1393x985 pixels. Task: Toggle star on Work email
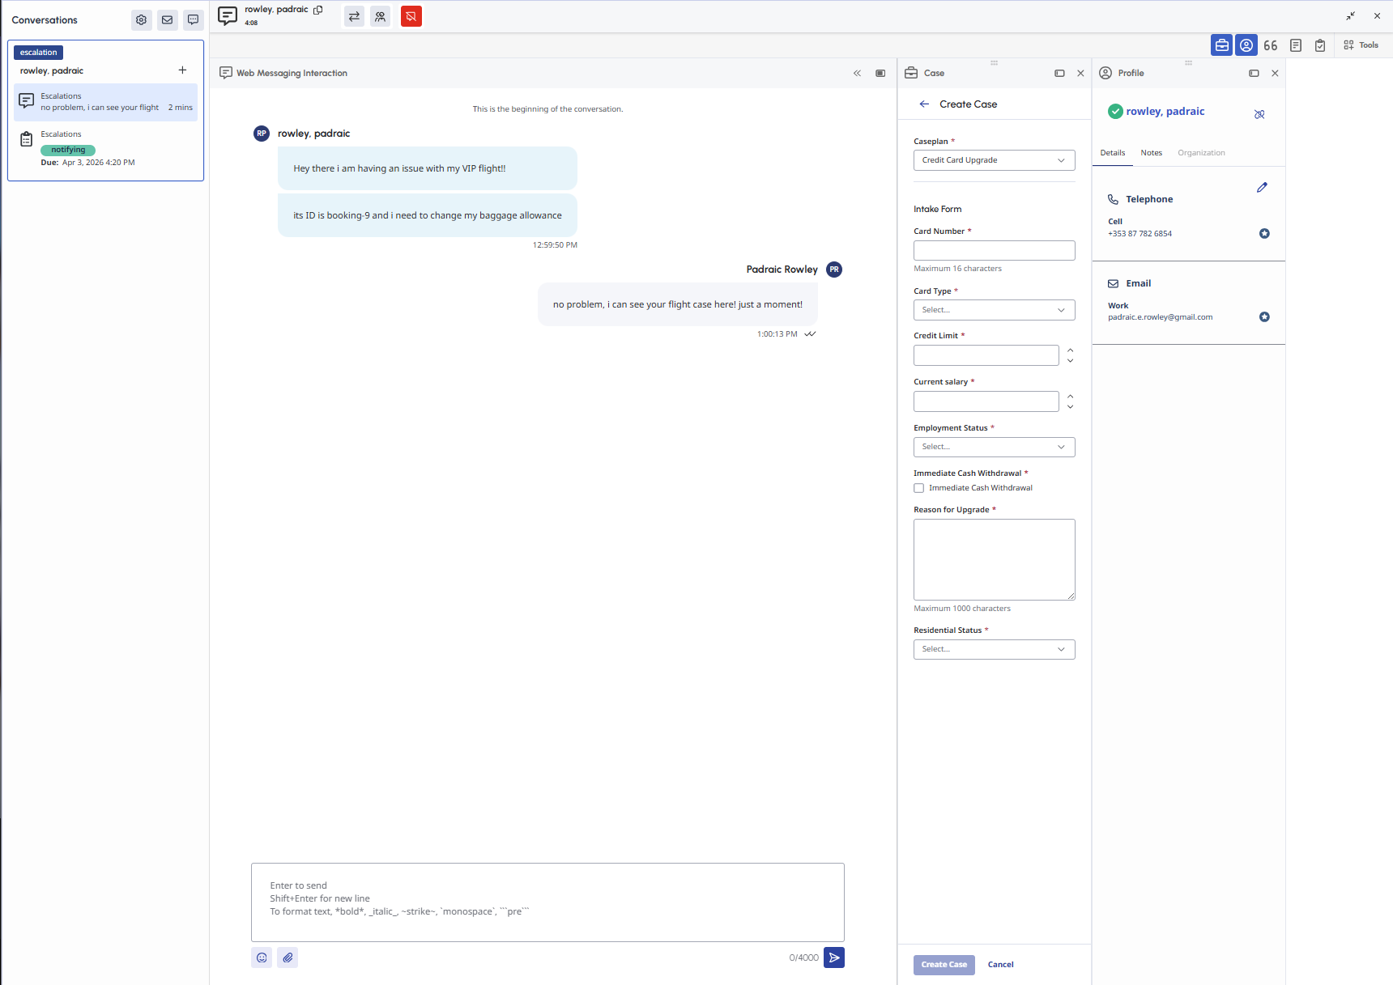(x=1264, y=317)
